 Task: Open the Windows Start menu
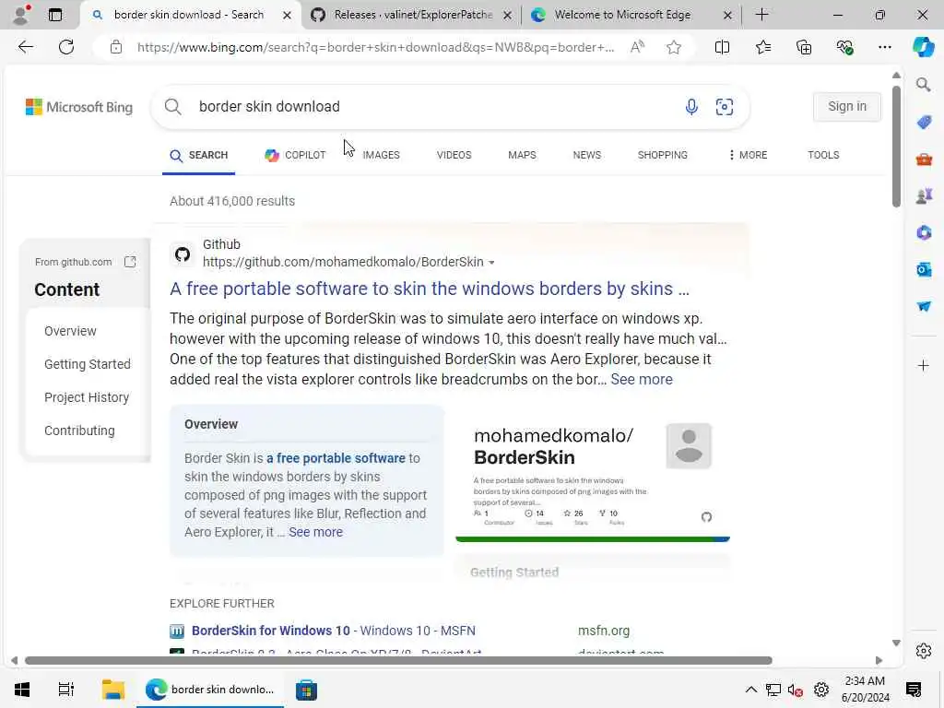pos(22,690)
